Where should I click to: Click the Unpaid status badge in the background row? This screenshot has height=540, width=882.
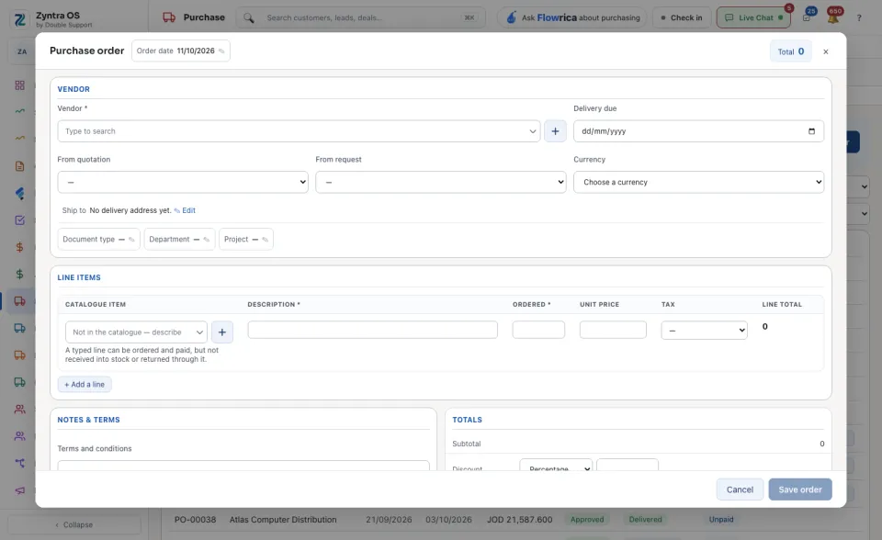(x=721, y=520)
